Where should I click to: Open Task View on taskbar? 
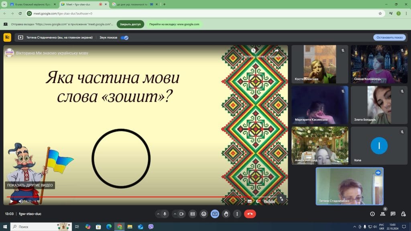[x=77, y=227]
